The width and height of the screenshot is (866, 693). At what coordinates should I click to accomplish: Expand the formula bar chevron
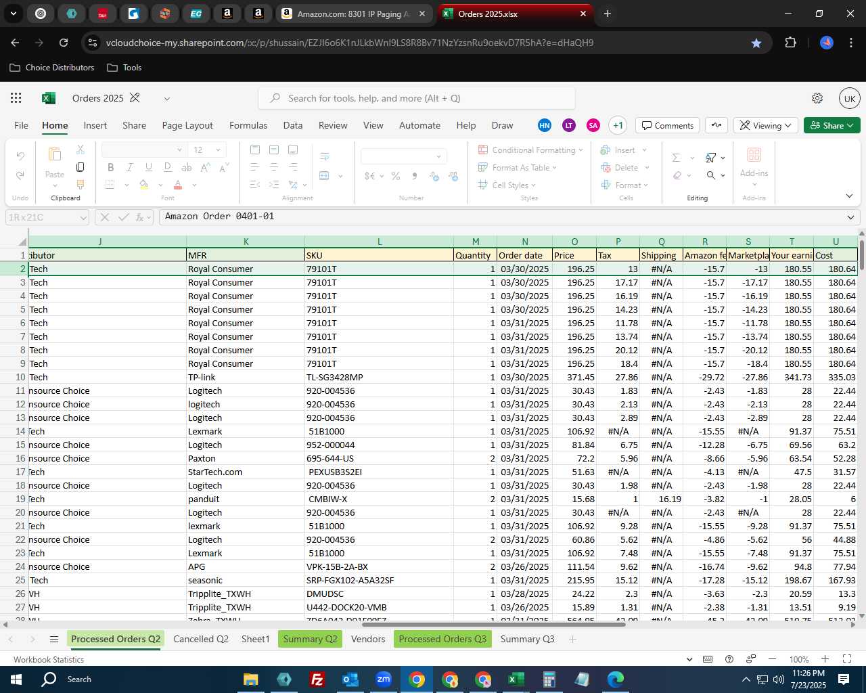850,217
